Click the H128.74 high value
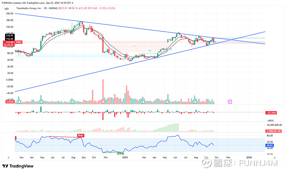 73,8
